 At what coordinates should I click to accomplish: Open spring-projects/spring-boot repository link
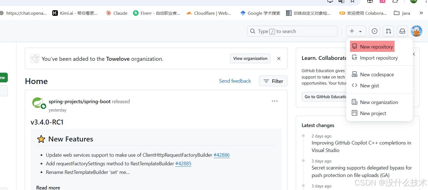tap(80, 102)
